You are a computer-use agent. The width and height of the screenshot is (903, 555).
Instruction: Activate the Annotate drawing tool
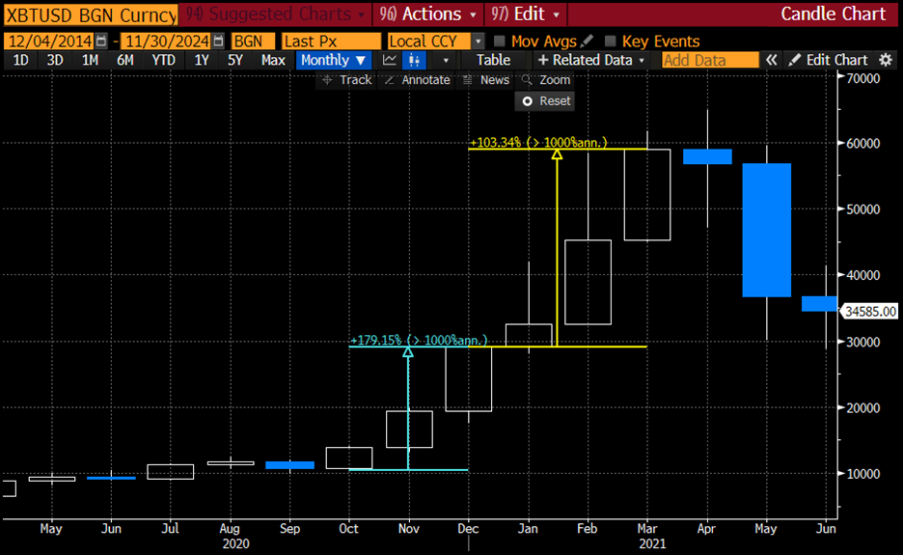click(418, 80)
